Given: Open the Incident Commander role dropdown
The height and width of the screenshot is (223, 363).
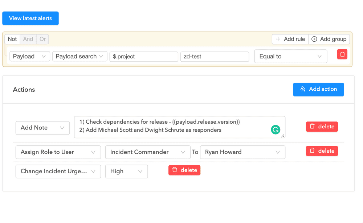Looking at the screenshot, I should (148, 152).
